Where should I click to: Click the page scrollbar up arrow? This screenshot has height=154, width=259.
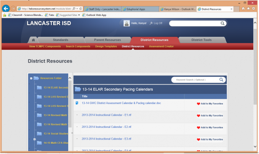255,23
